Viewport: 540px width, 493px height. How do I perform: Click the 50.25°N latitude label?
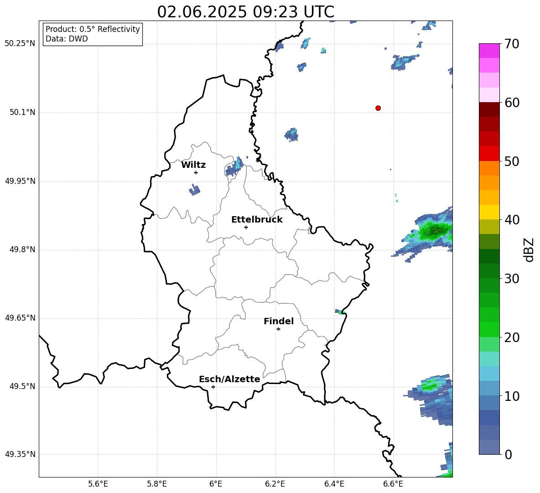tap(20, 44)
